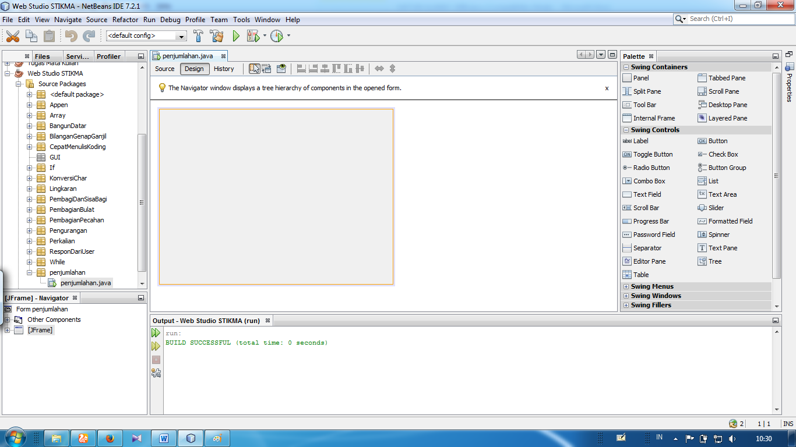Open the Refactor menu
The height and width of the screenshot is (447, 796).
pos(125,19)
